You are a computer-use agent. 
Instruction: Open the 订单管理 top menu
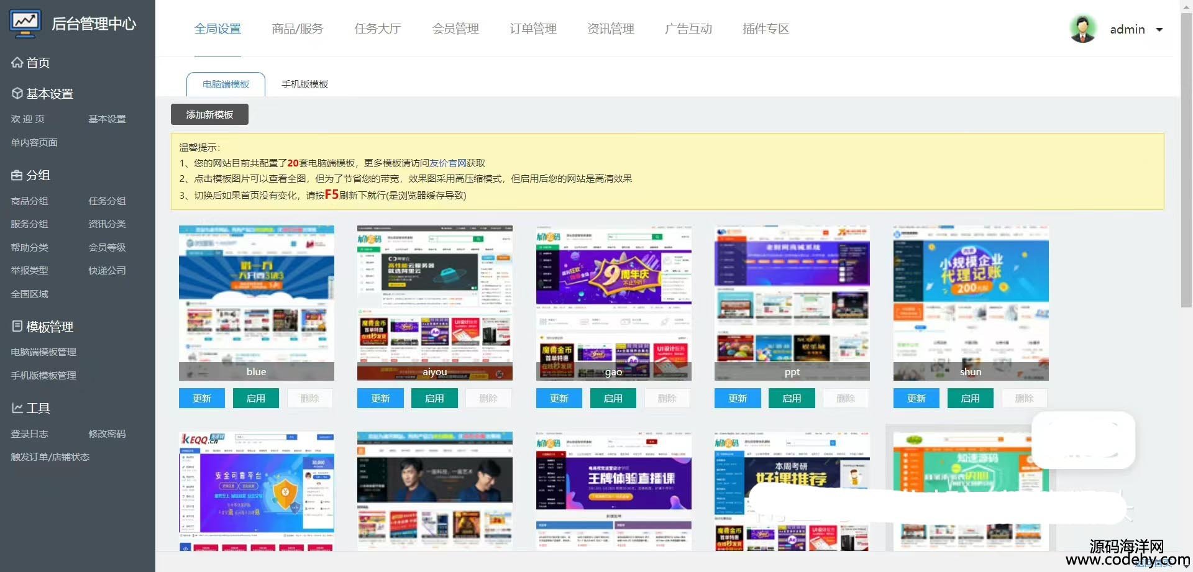pyautogui.click(x=533, y=29)
